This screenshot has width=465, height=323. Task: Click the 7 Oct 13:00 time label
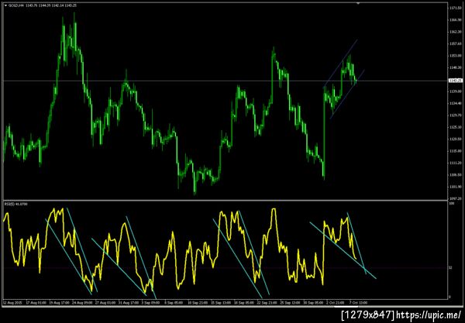point(359,303)
